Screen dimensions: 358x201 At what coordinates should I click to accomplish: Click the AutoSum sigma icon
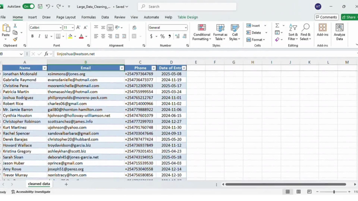pos(277,25)
